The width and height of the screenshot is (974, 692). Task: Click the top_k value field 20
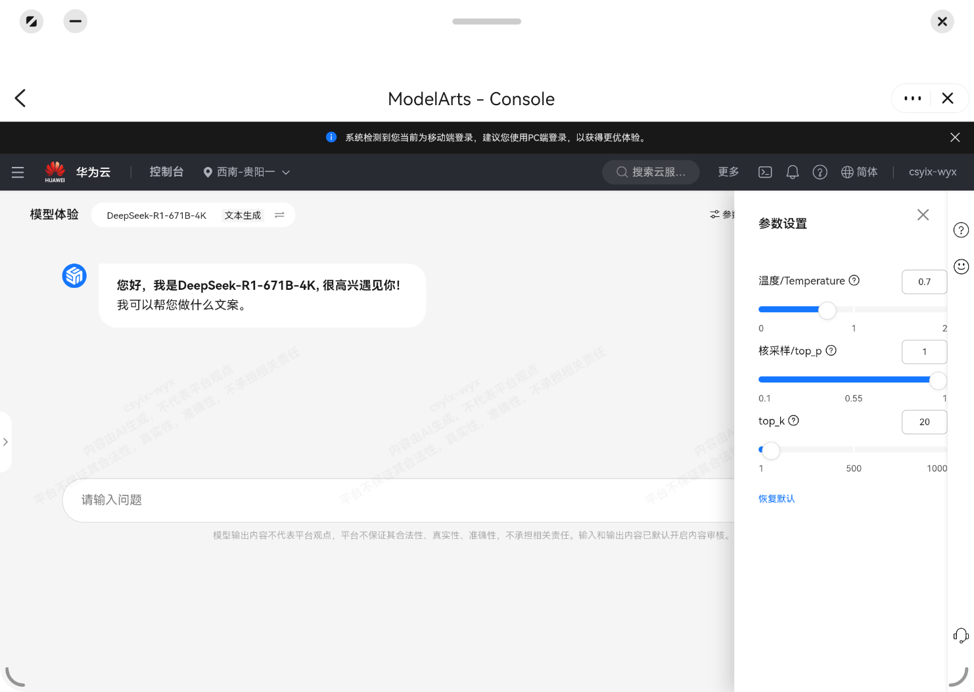[x=924, y=422]
